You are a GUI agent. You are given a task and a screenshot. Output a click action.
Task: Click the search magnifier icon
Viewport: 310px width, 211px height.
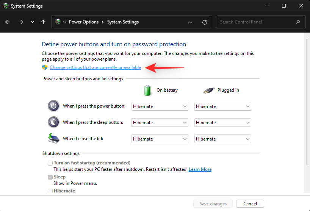[297, 22]
